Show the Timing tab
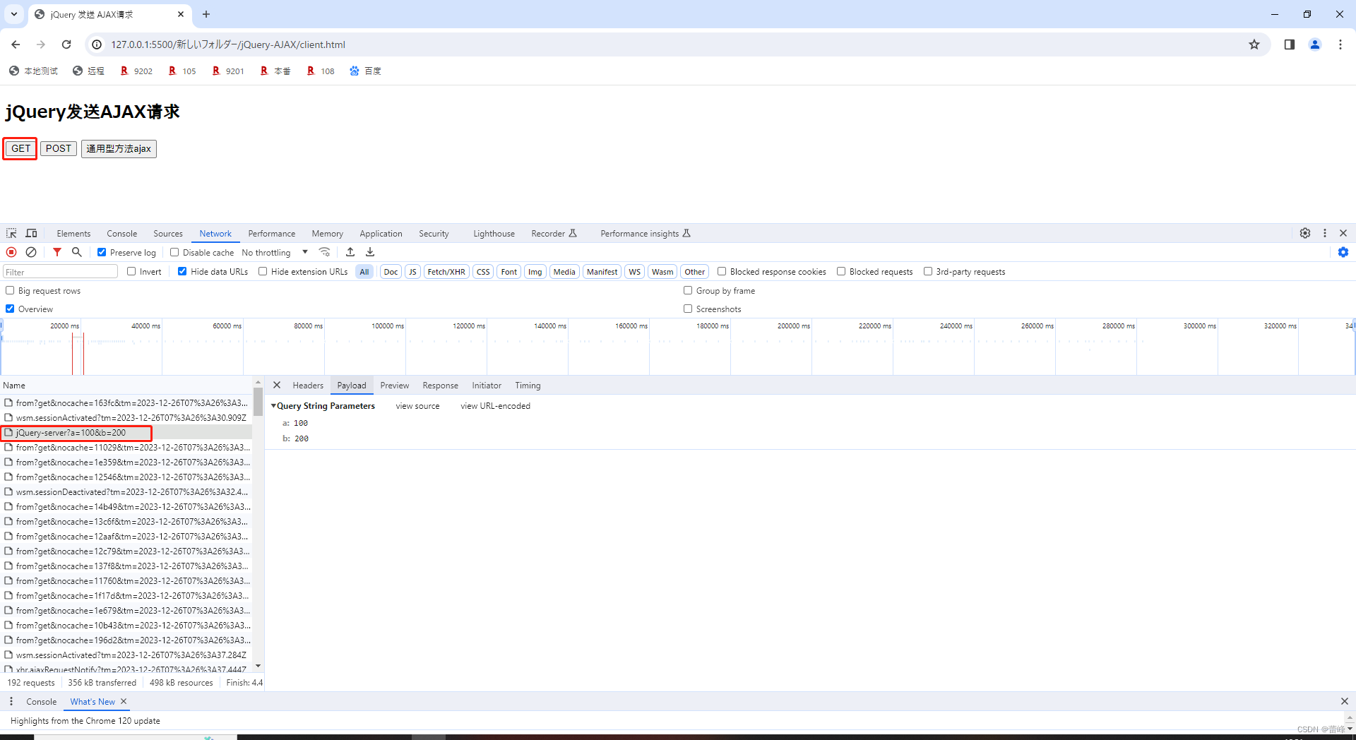 [528, 386]
